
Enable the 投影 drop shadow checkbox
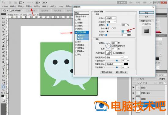point(76,20)
